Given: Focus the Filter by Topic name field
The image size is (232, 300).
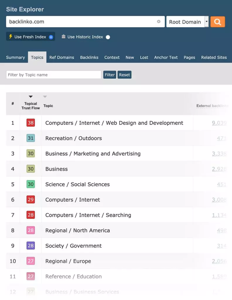Looking at the screenshot, I should (54, 75).
